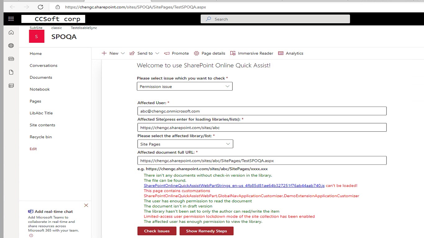Open Notebook in left navigation

pyautogui.click(x=40, y=89)
